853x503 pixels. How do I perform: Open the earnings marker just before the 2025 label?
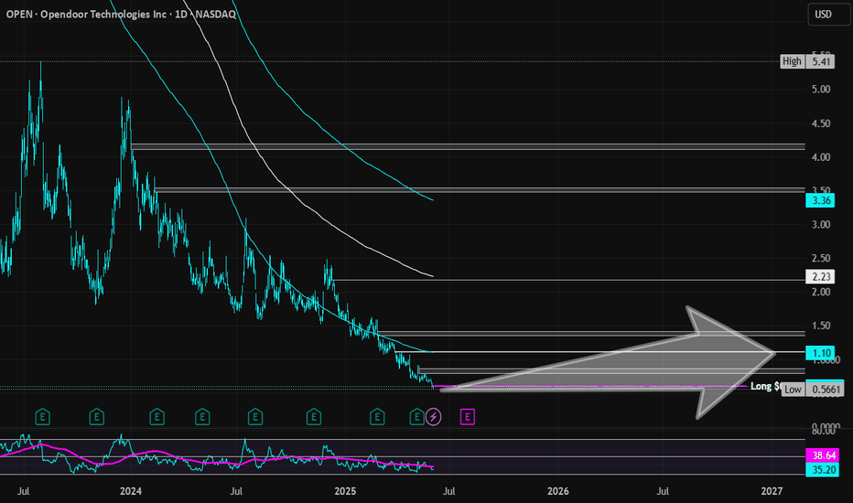(x=313, y=417)
